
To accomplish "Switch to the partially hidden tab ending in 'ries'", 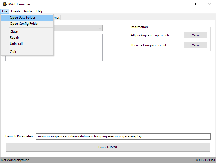I will pyautogui.click(x=57, y=18).
